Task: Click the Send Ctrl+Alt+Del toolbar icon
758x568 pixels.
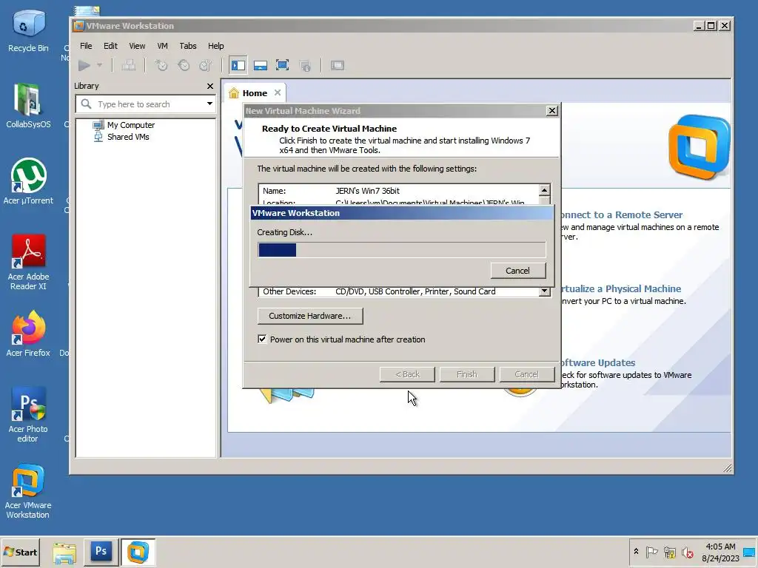Action: tap(128, 65)
